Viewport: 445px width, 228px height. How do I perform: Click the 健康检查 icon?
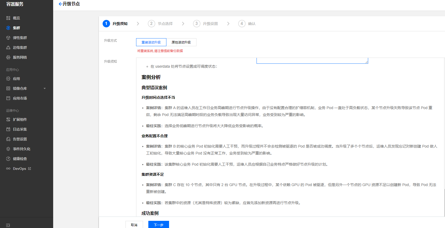pyautogui.click(x=8, y=159)
